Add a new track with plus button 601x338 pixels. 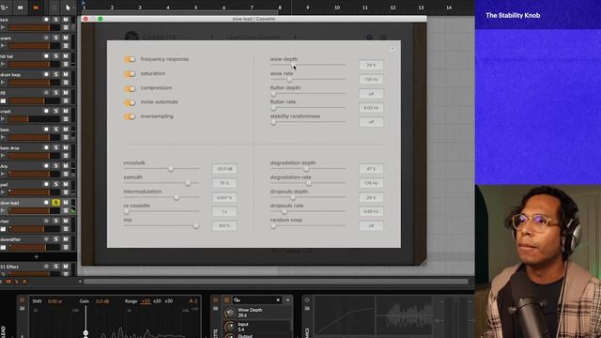37,256
